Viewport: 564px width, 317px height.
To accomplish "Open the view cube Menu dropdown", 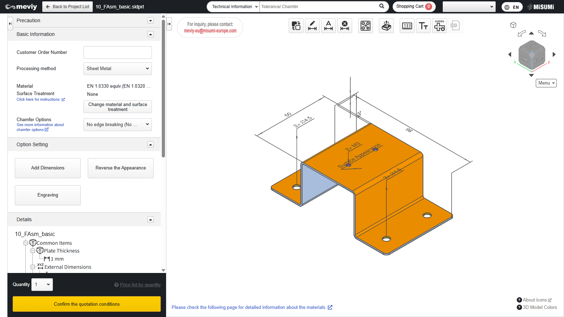I will [546, 83].
